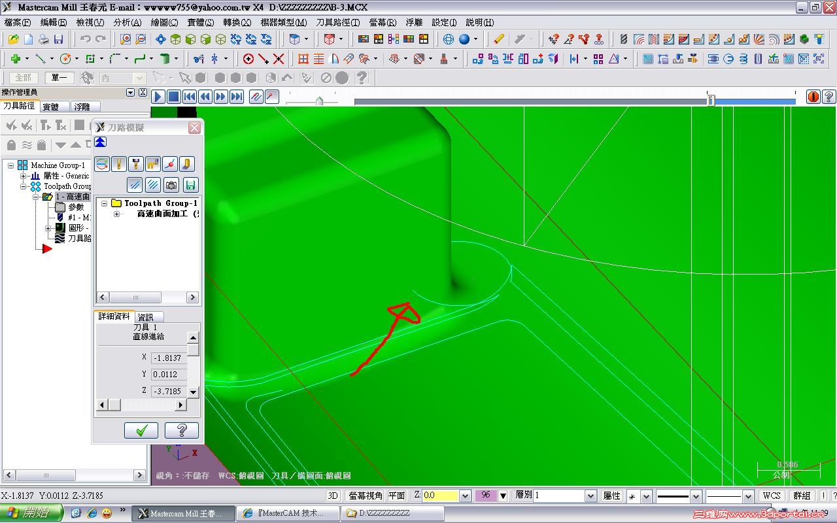
Task: Open the 層別 level dropdown
Action: pos(590,496)
